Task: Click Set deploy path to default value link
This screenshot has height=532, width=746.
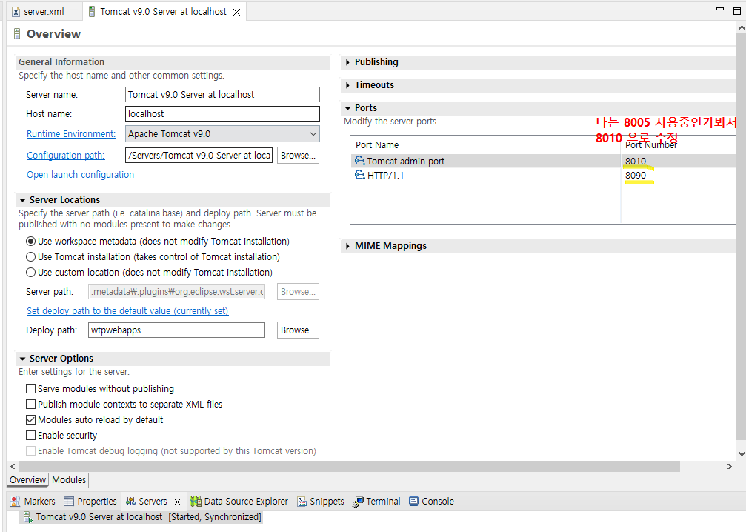Action: coord(127,310)
